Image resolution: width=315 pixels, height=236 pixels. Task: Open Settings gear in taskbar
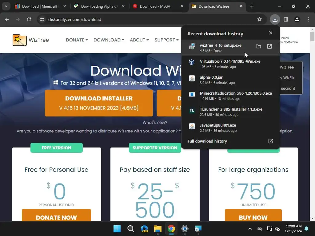point(185,229)
